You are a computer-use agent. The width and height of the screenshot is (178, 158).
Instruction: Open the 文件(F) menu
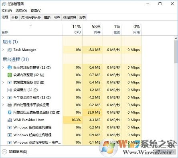click(x=7, y=11)
